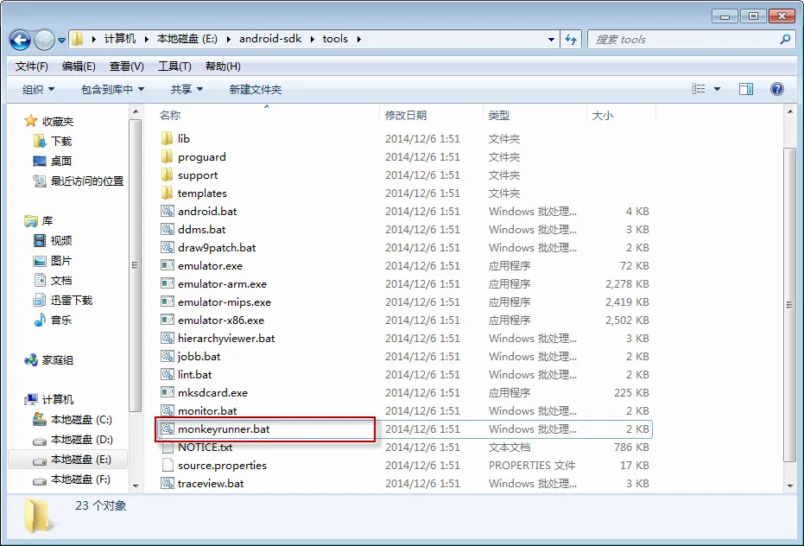Select the source.properties file name
The height and width of the screenshot is (546, 804).
(x=222, y=466)
